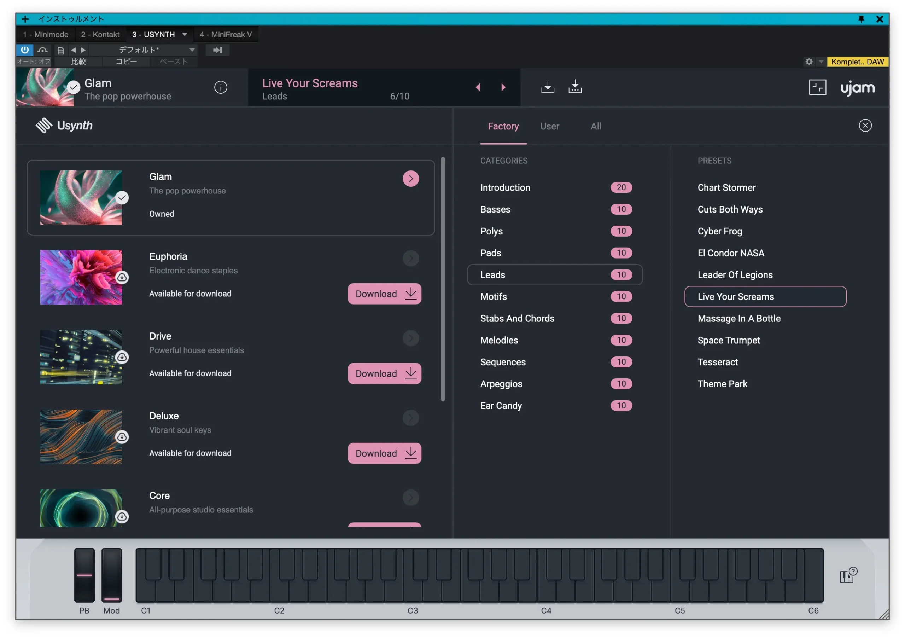Click the Glam info icon

[x=220, y=87]
